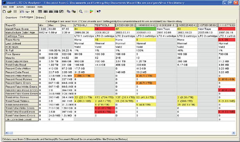This screenshot has height=142, width=240.
Task: Click the Manufacture Date / Age row header
Action: pos(22,32)
